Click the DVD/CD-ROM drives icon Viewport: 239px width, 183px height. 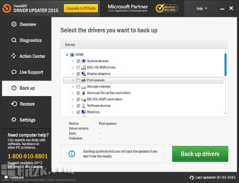click(x=84, y=67)
